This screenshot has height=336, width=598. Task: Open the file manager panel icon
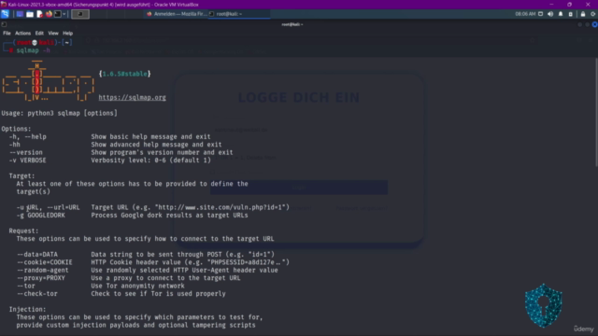[30, 14]
